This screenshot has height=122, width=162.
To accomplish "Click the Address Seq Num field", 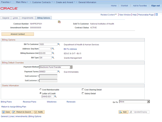I will point(45,49).
